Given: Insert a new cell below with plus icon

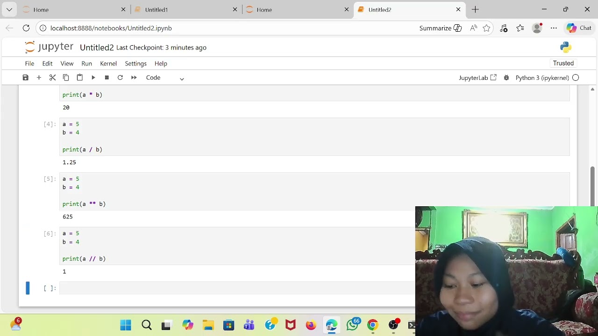Looking at the screenshot, I should point(39,77).
